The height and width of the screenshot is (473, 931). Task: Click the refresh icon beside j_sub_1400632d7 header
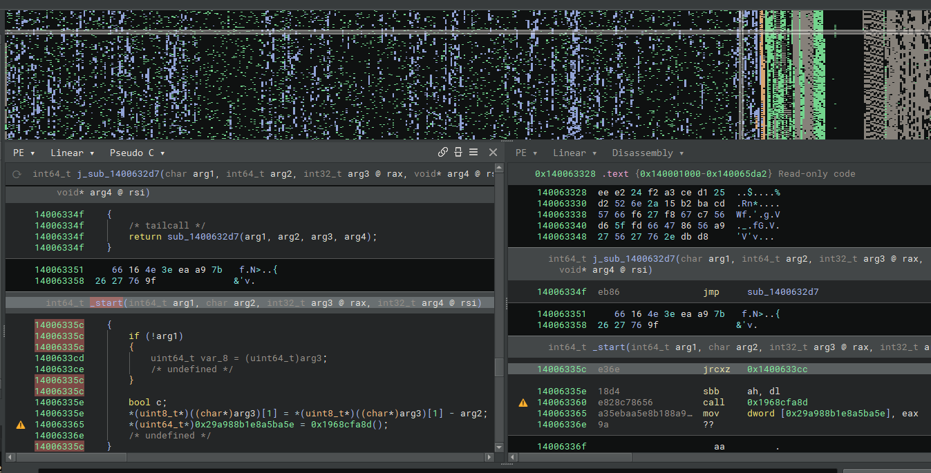tap(17, 174)
